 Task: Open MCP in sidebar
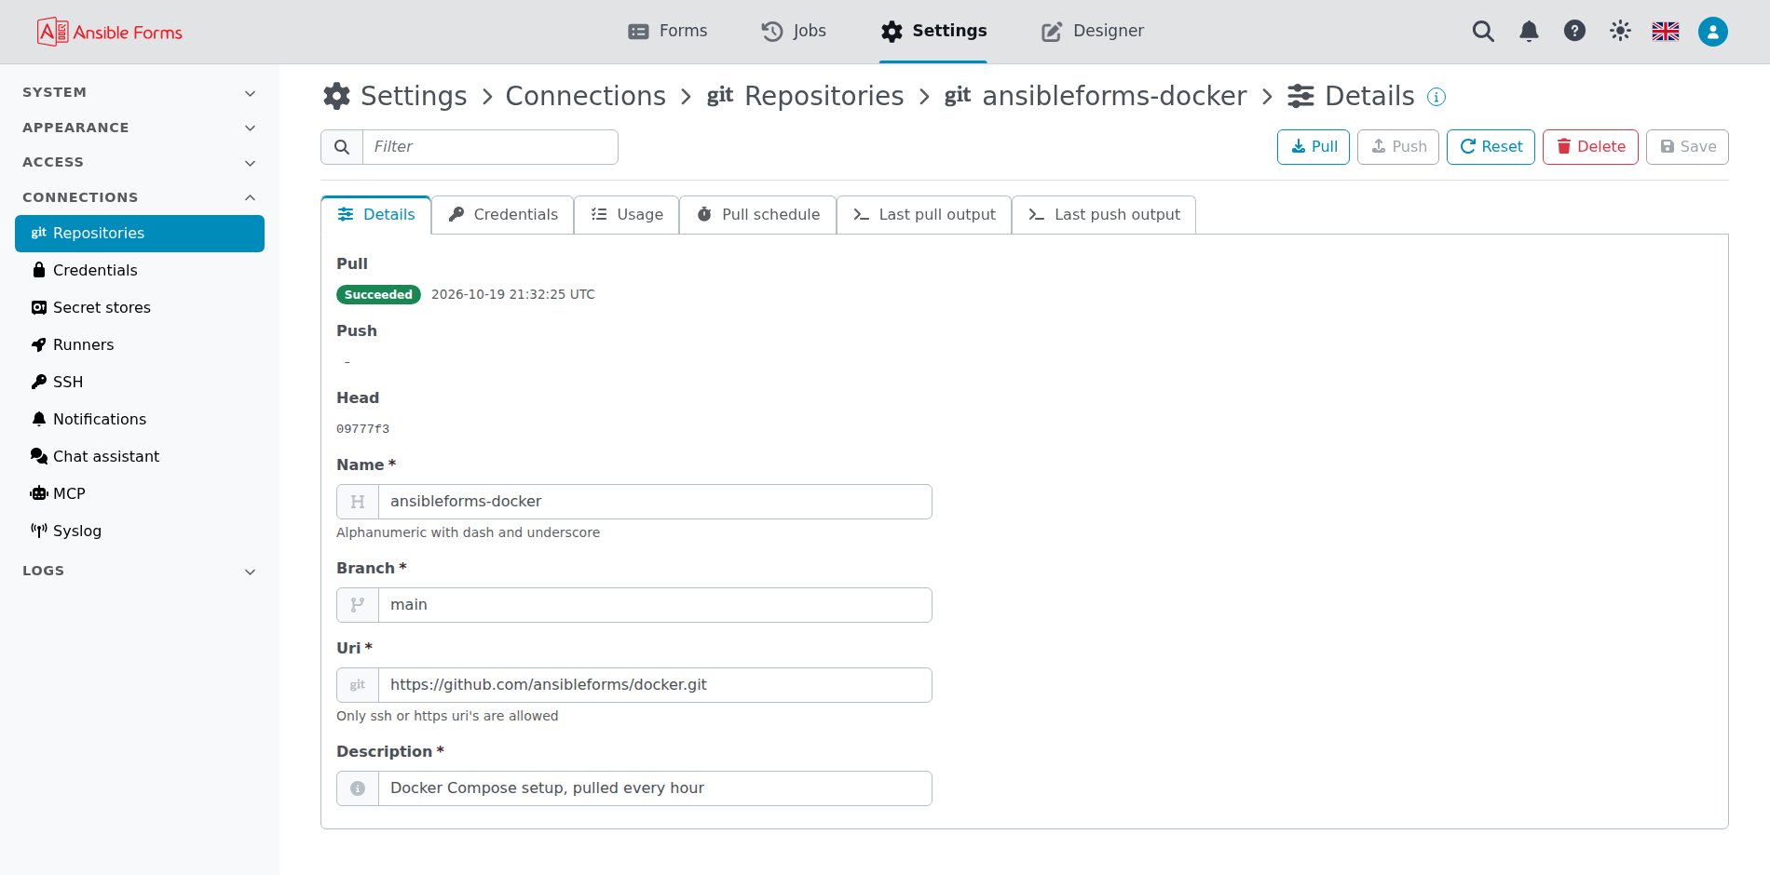tap(140, 493)
